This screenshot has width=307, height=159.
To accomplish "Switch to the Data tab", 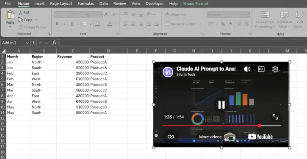I will pyautogui.click(x=103, y=3).
